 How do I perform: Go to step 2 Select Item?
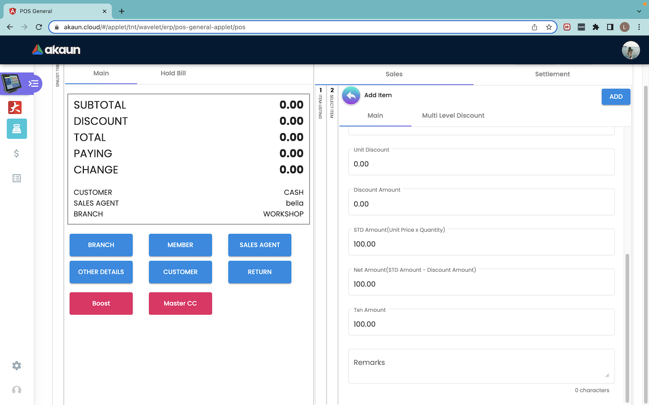click(332, 103)
